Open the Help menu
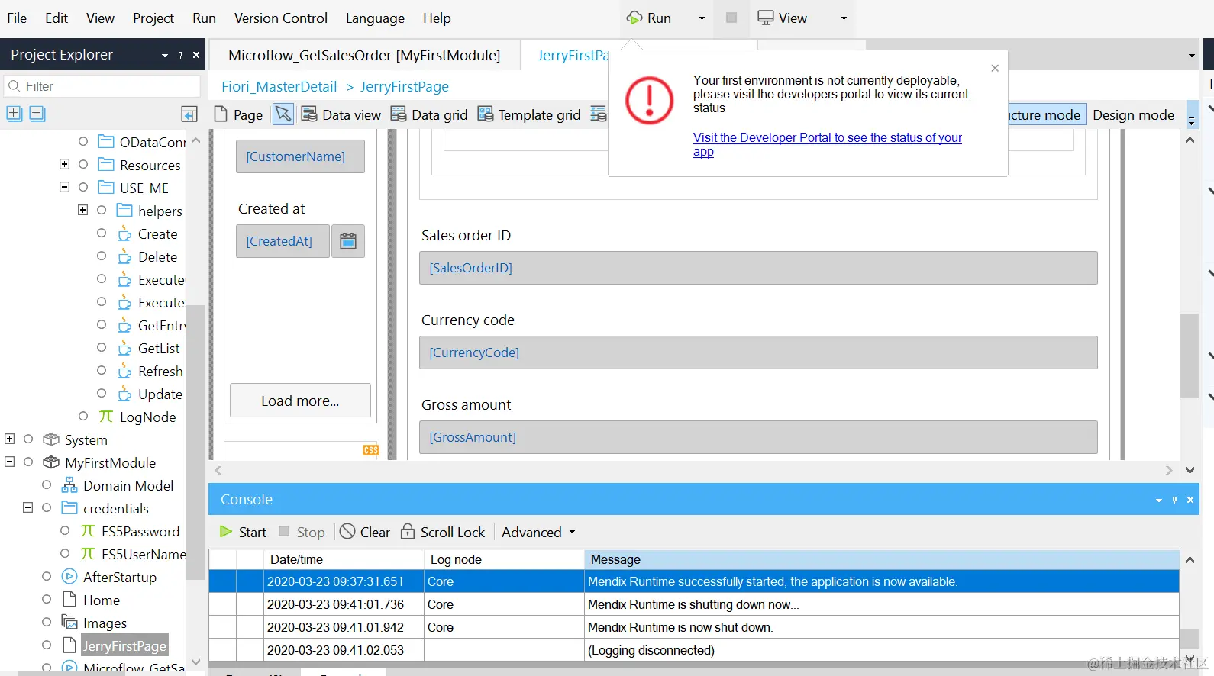The width and height of the screenshot is (1214, 676). point(437,18)
